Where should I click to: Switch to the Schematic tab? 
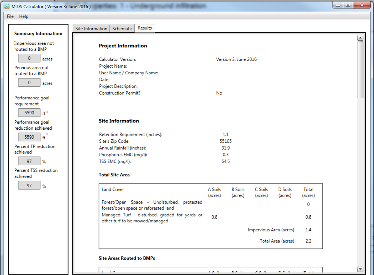point(122,28)
